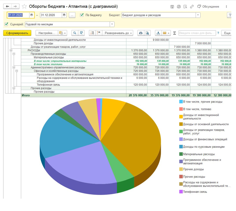Image resolution: width=236 pixels, height=211 pixels.
Task: Toggle the "Сценарий" checkbox
Action: pyautogui.click(x=7, y=24)
